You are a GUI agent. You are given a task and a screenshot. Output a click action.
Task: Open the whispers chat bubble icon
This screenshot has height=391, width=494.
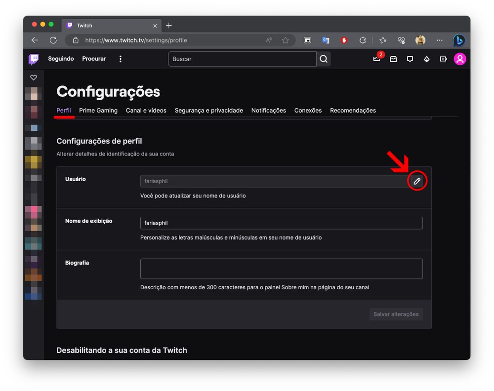(410, 59)
